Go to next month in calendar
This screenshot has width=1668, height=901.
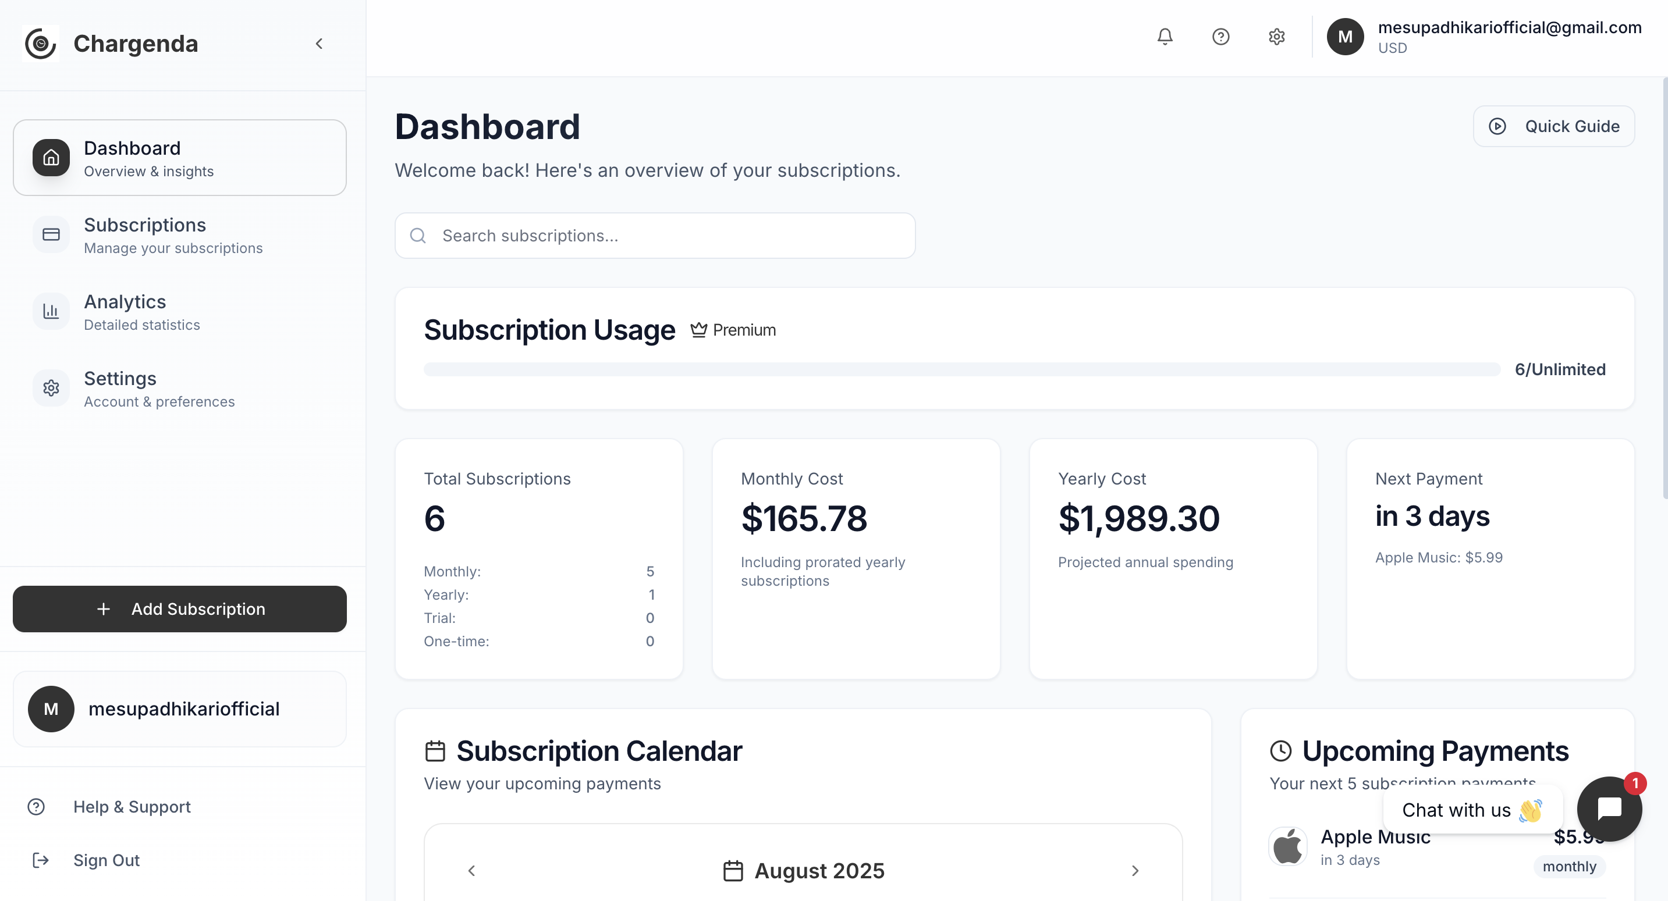(1134, 871)
